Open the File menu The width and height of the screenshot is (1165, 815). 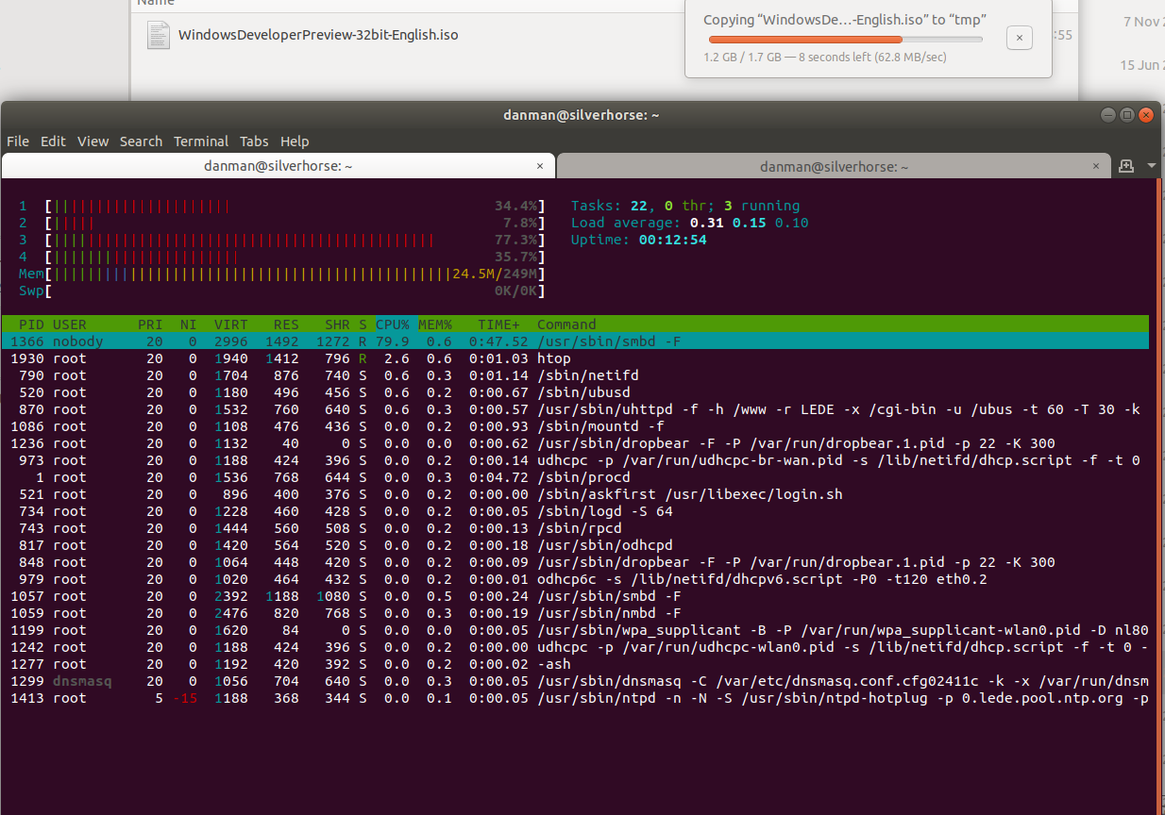(18, 141)
